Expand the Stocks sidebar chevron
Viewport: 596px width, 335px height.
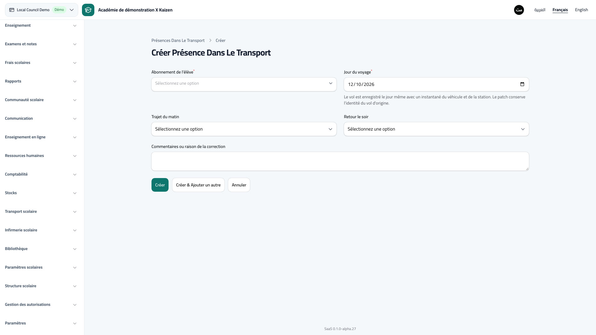point(75,193)
